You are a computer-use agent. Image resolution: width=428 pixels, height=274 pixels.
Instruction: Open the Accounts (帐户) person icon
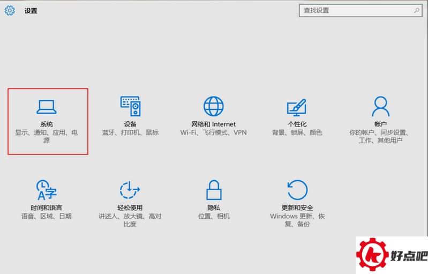[x=380, y=106]
